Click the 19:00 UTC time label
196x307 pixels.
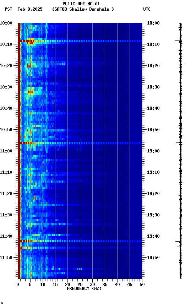[x=153, y=151]
